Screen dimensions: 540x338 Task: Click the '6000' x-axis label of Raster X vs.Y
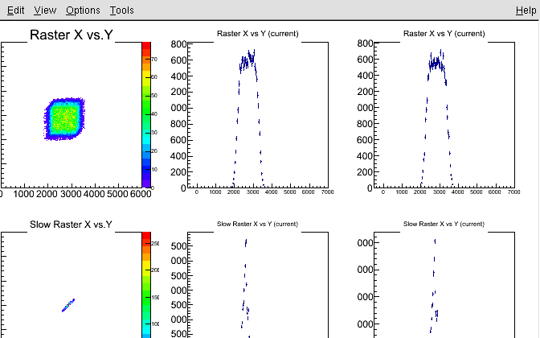(141, 194)
